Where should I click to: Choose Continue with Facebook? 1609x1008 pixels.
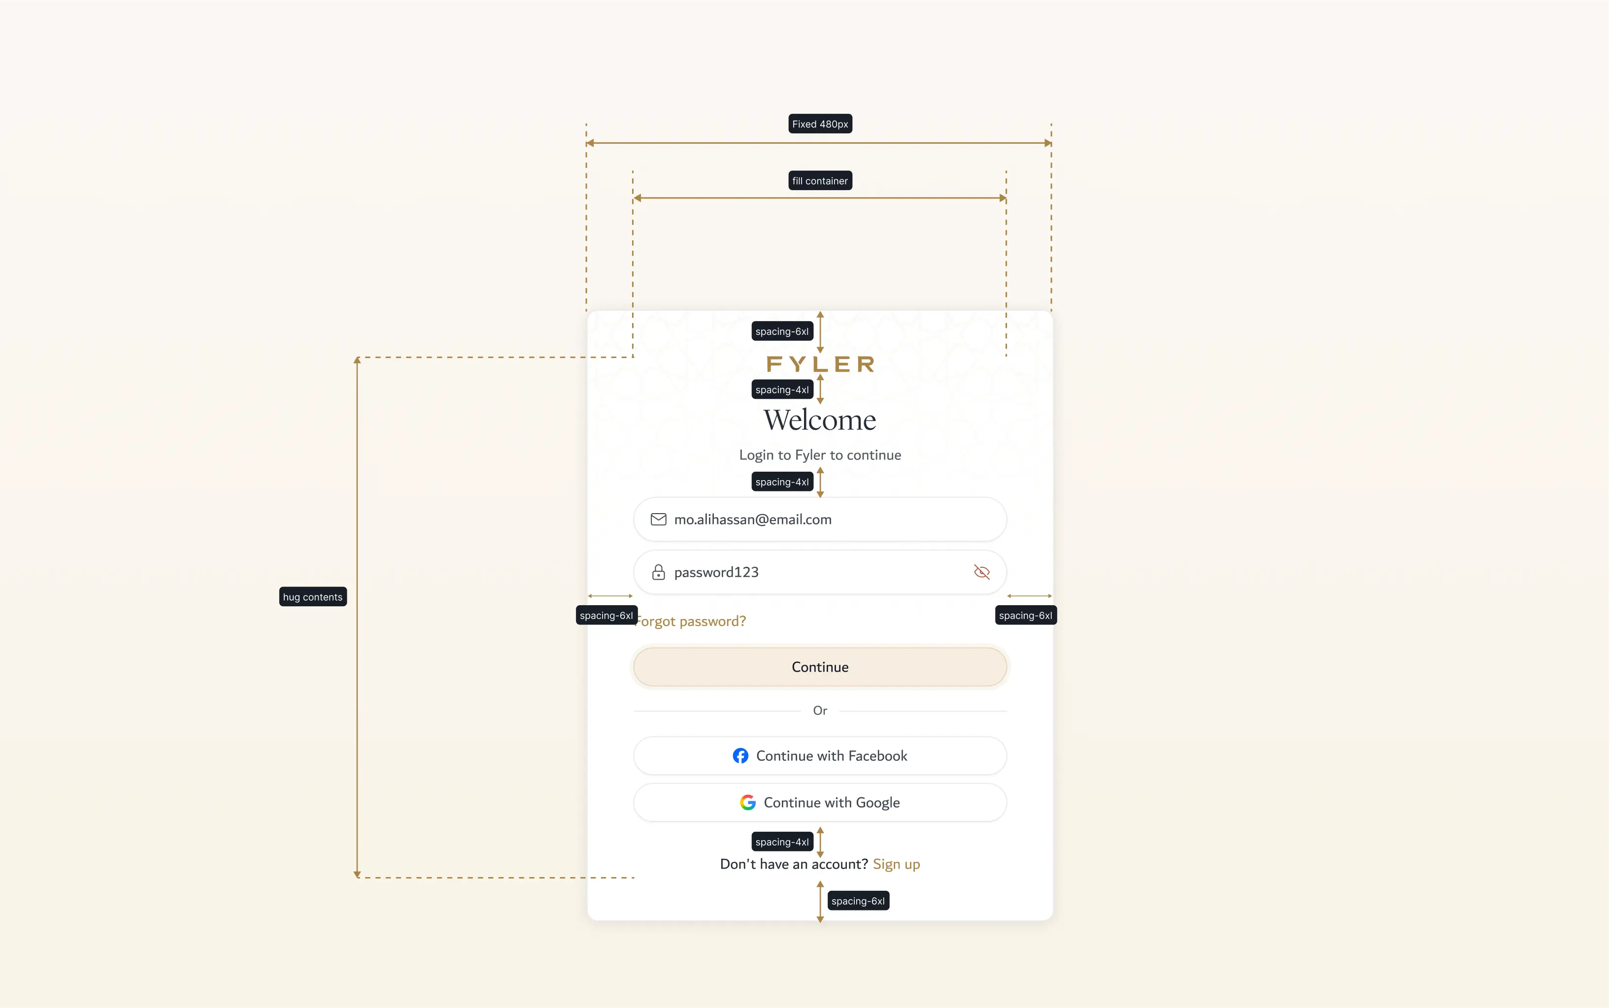tap(819, 755)
